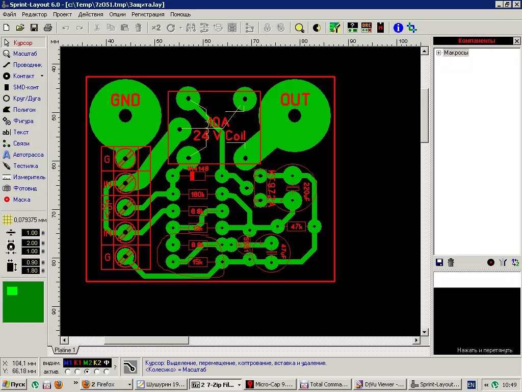Open the Контакт tool dropdown arrow
Screen dimensions: 522x392
coord(42,76)
